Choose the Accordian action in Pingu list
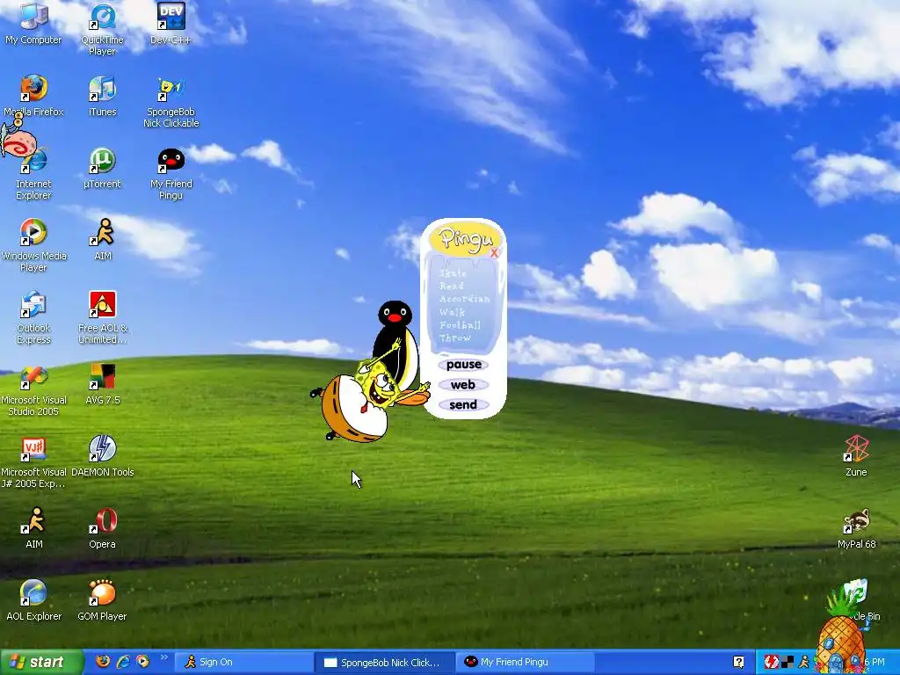Screen dimensions: 900x675 tap(464, 299)
